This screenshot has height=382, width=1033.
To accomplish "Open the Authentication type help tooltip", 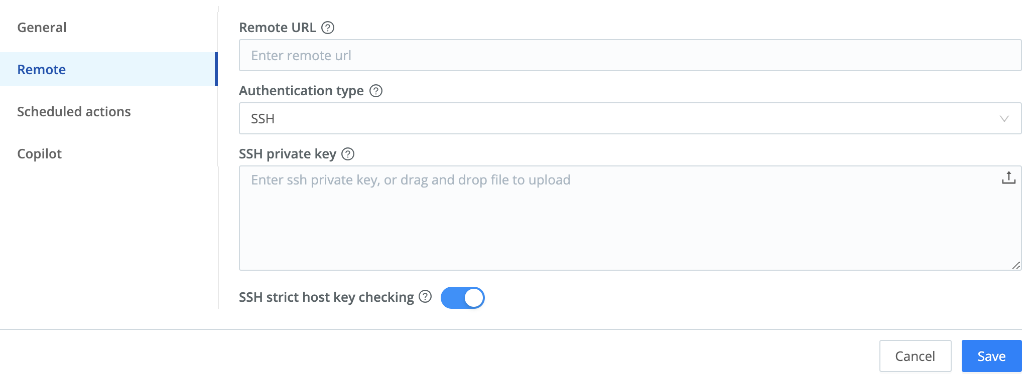I will click(x=376, y=91).
